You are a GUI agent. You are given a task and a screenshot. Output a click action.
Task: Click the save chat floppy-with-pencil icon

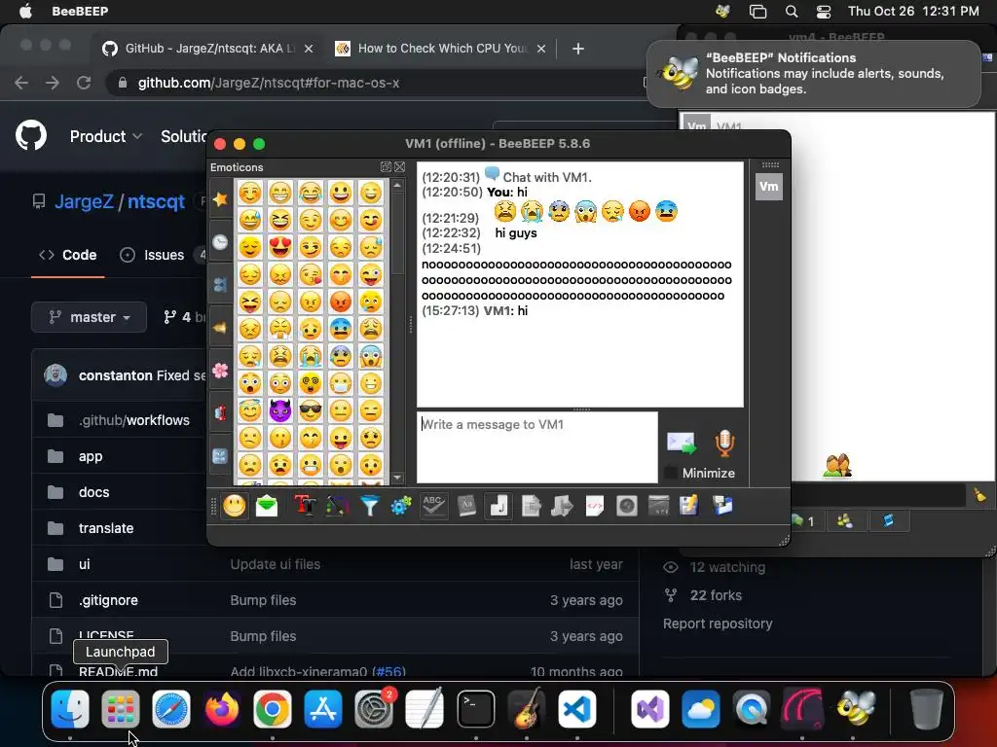[688, 506]
